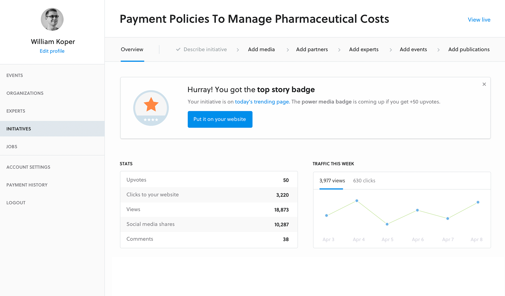505x296 pixels.
Task: Go to Add partners step
Action: (312, 49)
